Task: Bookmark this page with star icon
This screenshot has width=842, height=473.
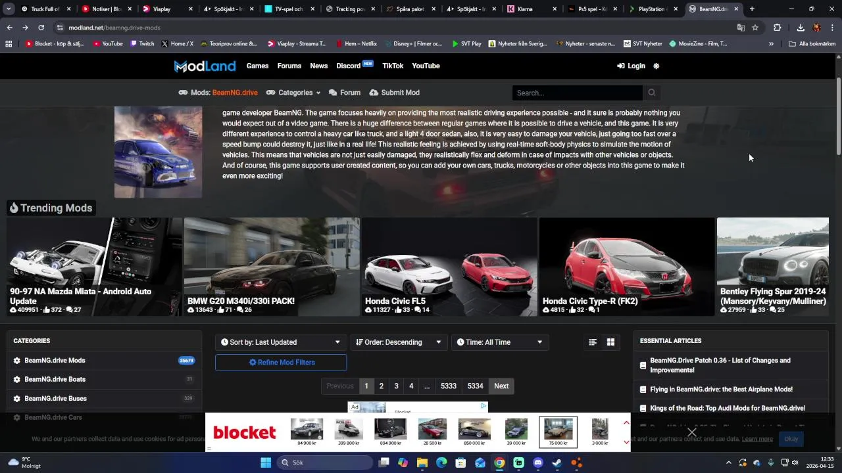Action: tap(755, 28)
